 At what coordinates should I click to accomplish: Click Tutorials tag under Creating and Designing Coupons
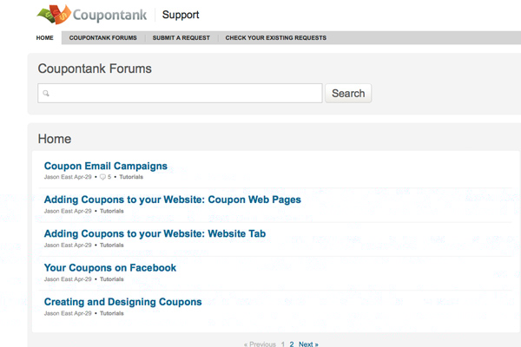pos(112,313)
